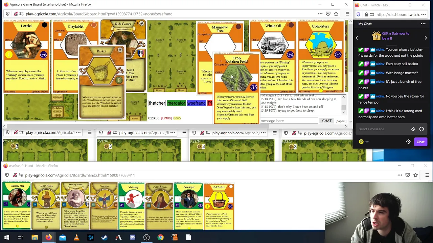Launch VLC media player from taskbar

coord(76,238)
